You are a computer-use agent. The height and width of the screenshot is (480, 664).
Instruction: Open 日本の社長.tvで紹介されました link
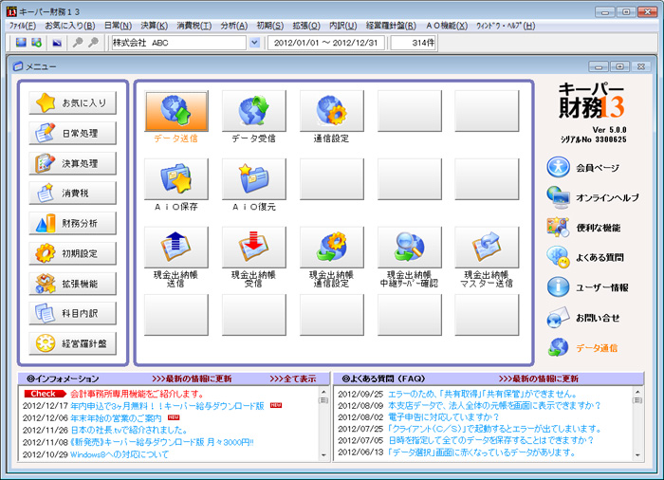coord(129,430)
